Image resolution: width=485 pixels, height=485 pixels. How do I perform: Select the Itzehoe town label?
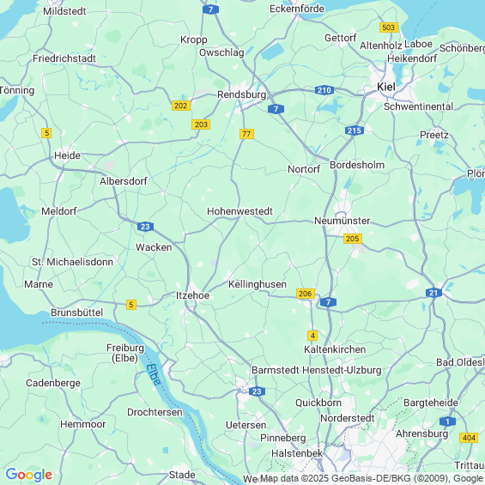192,295
